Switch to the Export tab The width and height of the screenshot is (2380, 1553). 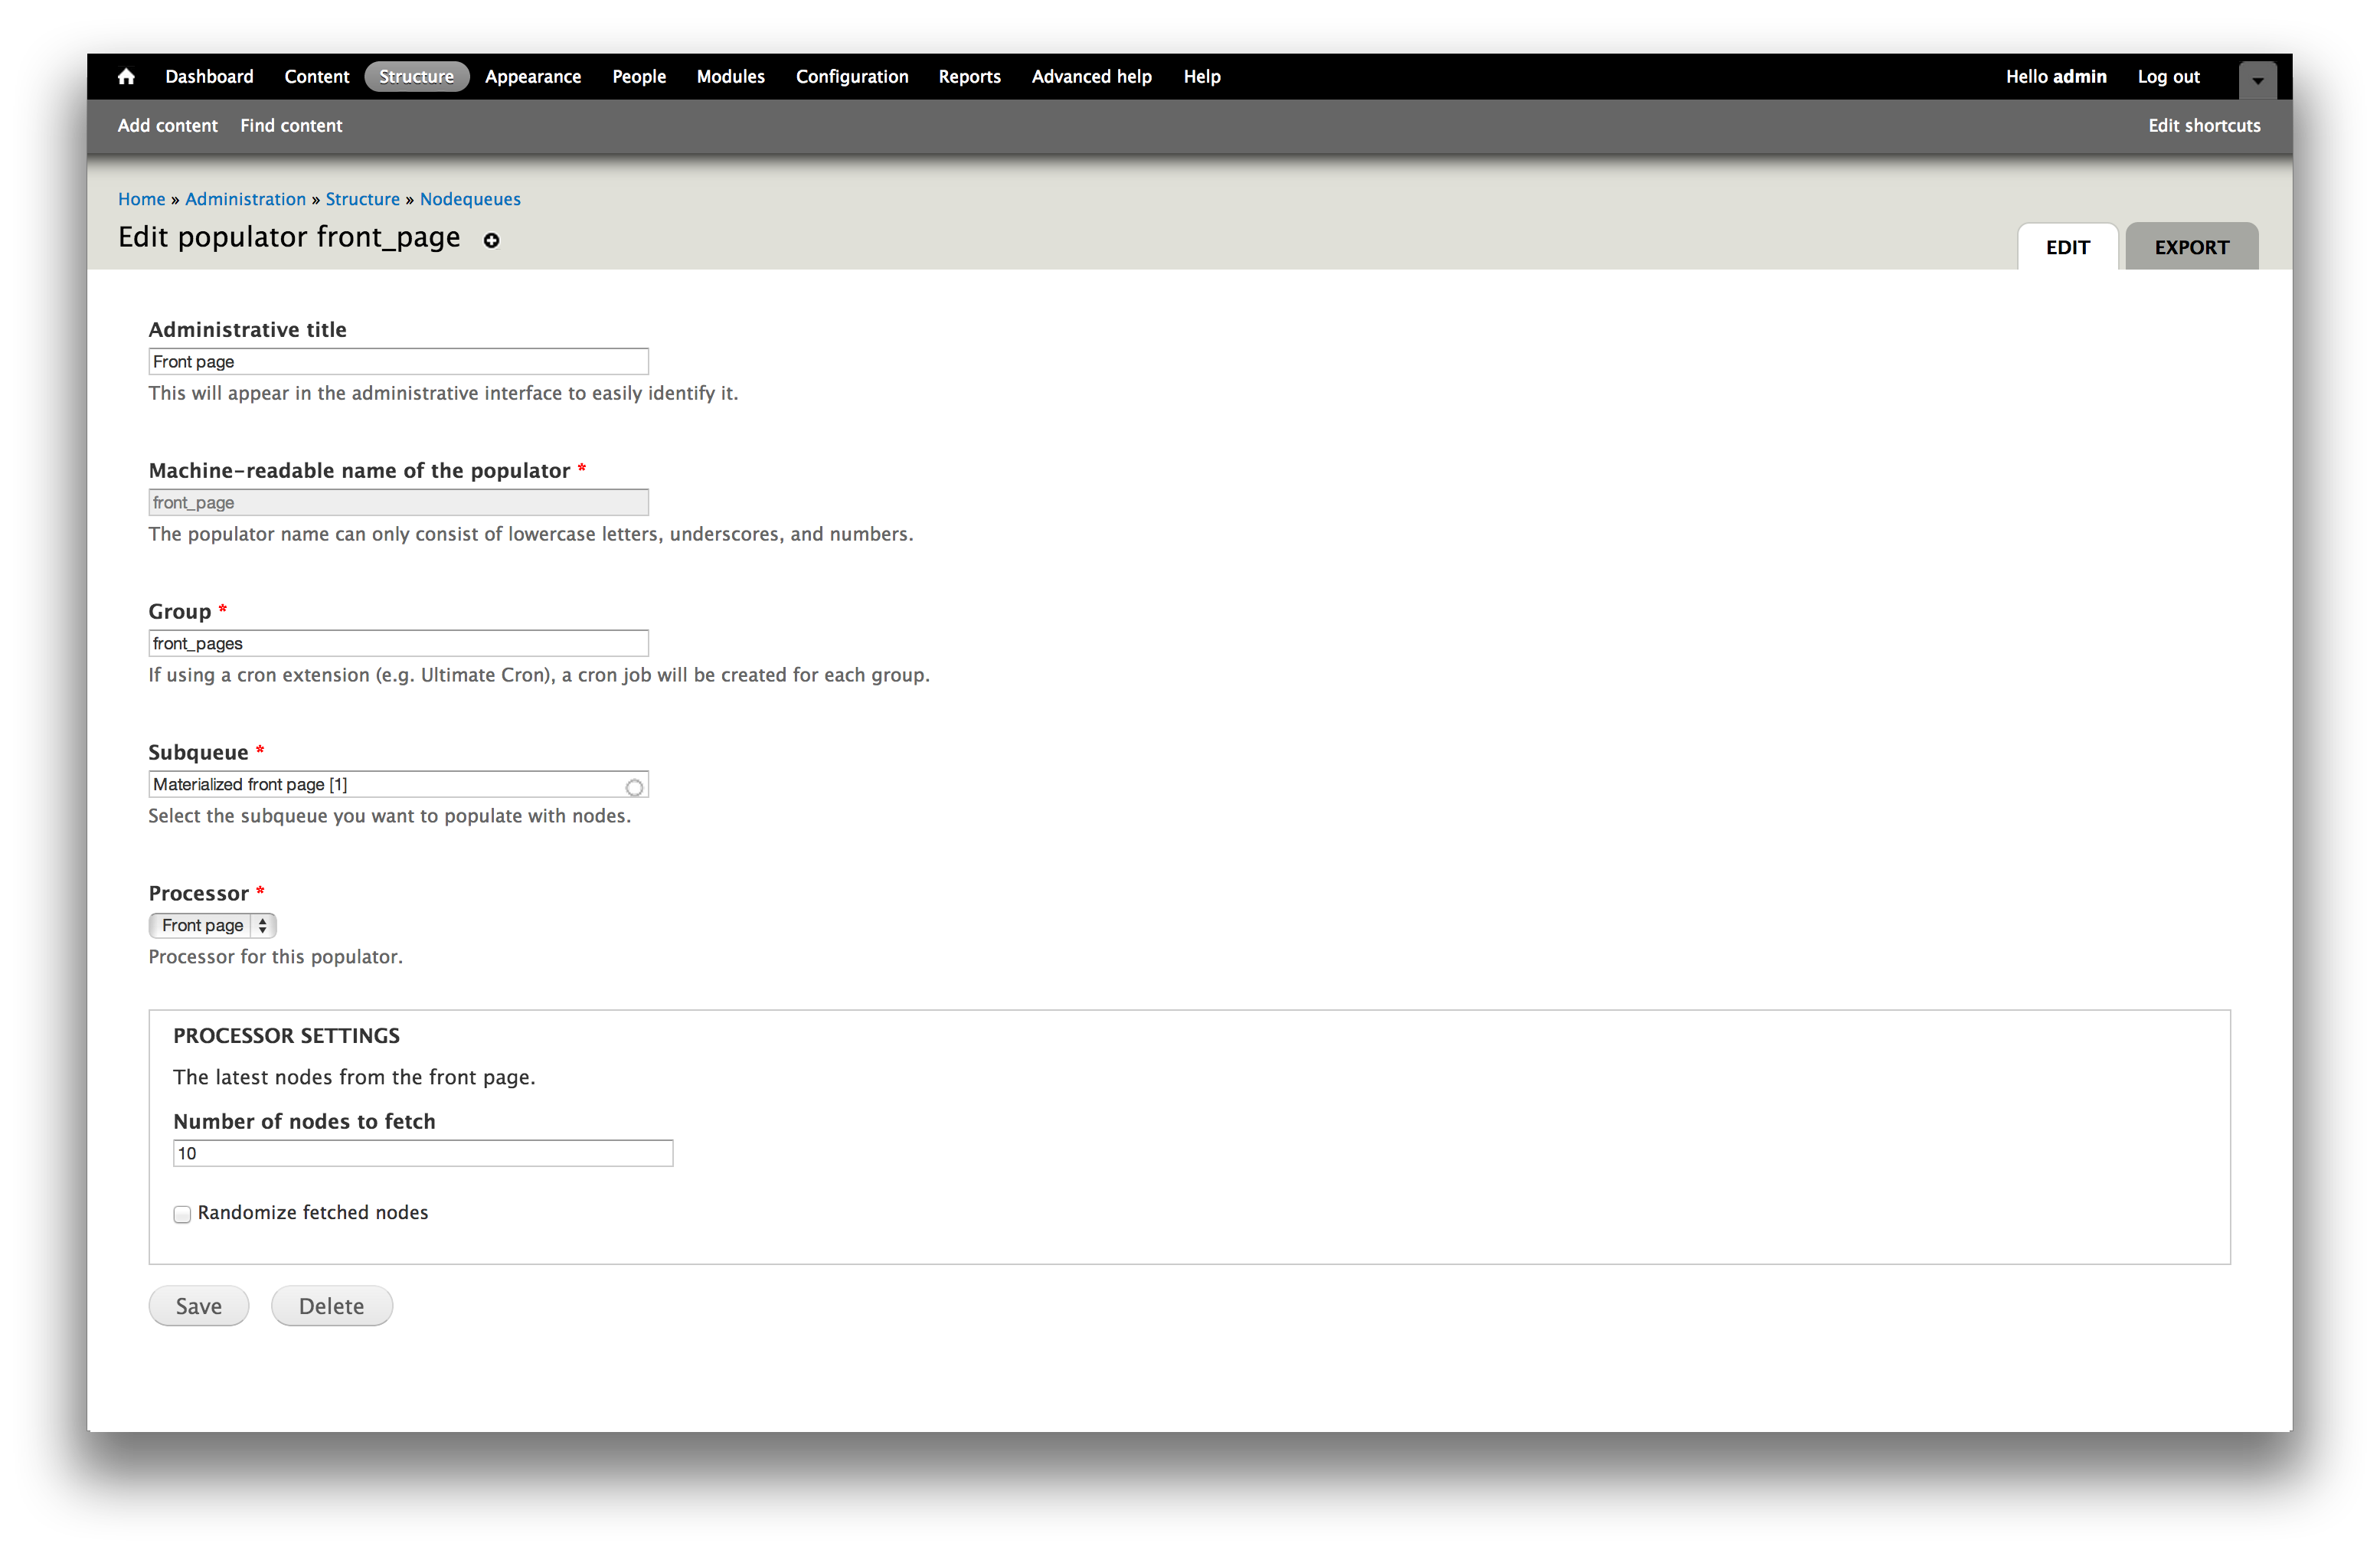tap(2190, 247)
